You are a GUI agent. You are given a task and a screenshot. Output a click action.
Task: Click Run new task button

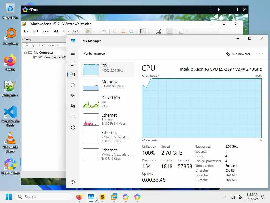238,54
